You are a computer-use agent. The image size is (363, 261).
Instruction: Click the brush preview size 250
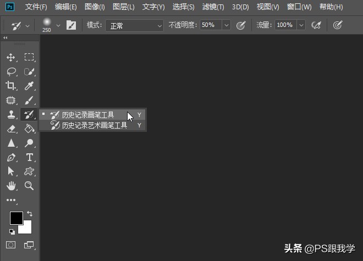(47, 25)
